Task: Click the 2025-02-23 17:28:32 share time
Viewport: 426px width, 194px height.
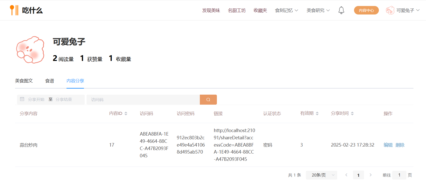Action: 353,145
